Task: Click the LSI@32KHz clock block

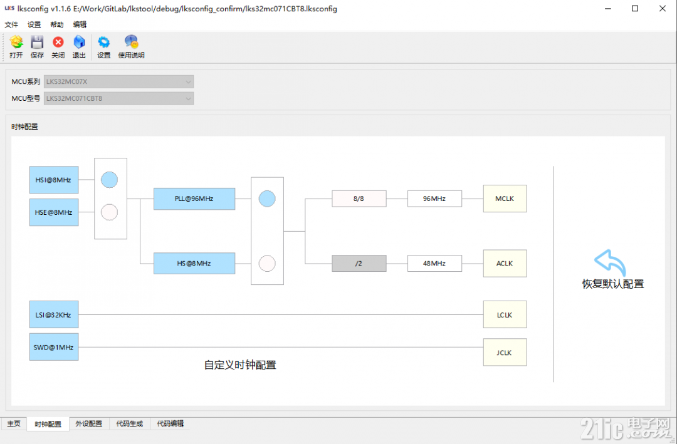Action: coord(54,314)
